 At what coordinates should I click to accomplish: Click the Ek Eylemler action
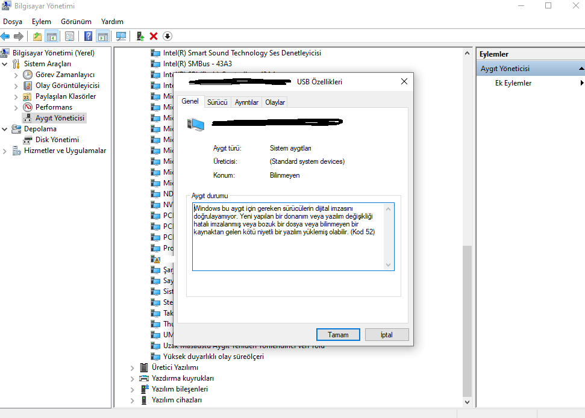click(x=513, y=83)
